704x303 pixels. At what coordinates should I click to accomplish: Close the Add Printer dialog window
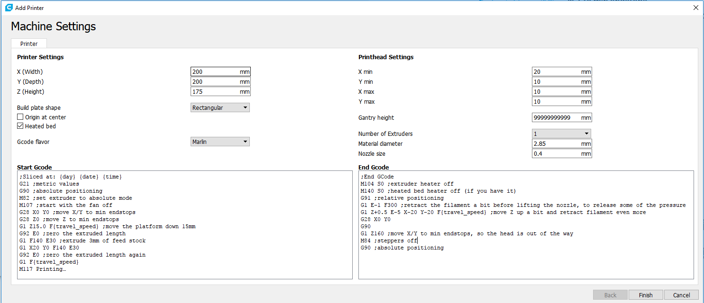pyautogui.click(x=695, y=8)
